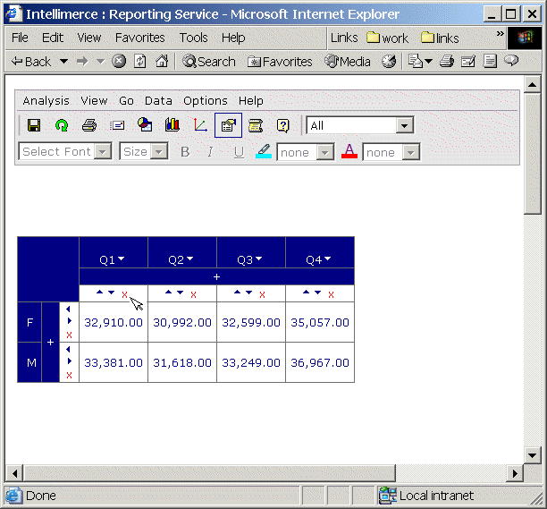This screenshot has height=509, width=547.
Task: Click the 32,910.00 cell value
Action: (114, 322)
